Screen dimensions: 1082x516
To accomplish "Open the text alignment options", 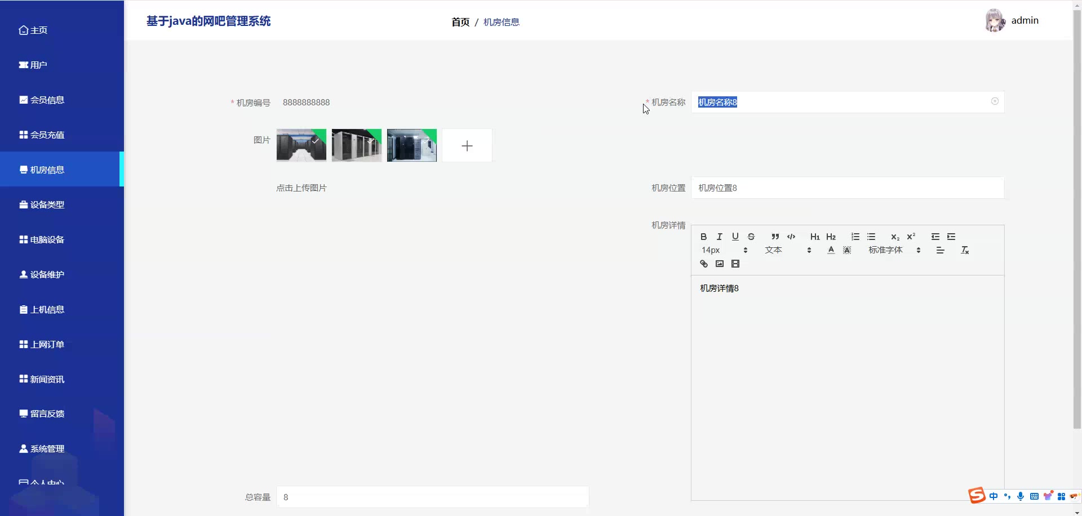I will point(940,250).
